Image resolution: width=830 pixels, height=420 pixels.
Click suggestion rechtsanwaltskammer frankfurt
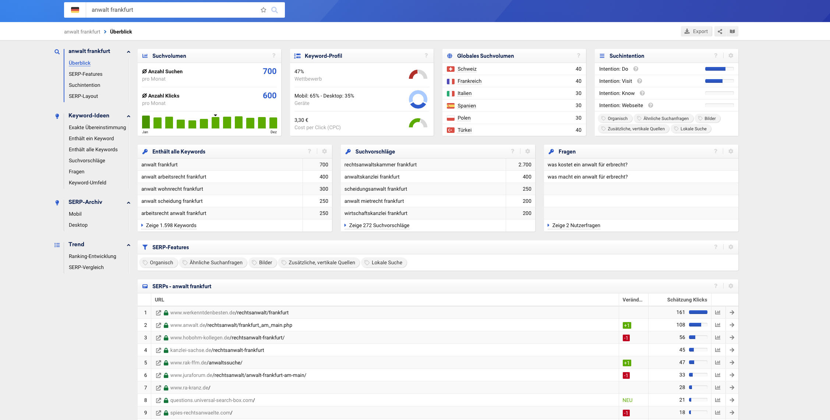tap(380, 165)
